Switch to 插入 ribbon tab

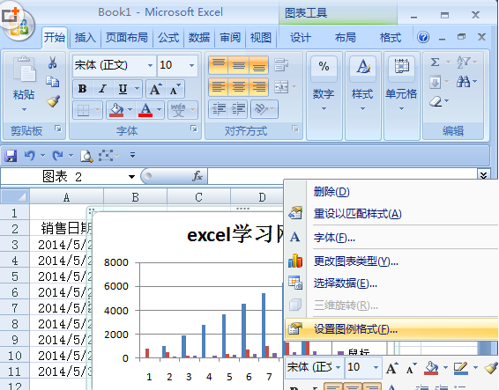(85, 38)
